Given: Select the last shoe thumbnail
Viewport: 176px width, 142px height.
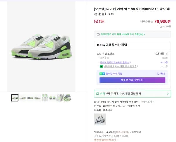Looking at the screenshot, I should [67, 98].
